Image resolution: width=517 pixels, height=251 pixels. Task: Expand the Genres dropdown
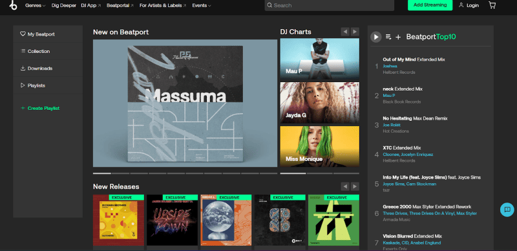click(36, 5)
